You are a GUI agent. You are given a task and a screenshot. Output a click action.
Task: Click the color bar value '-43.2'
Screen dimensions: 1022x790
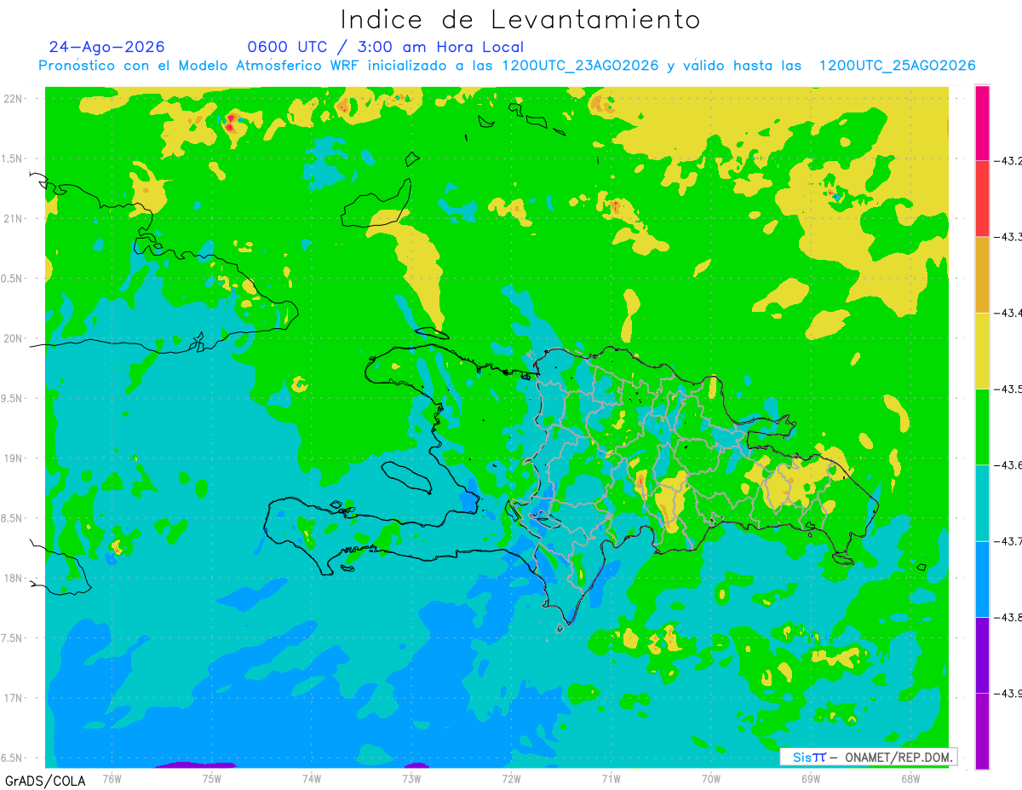pyautogui.click(x=1008, y=161)
